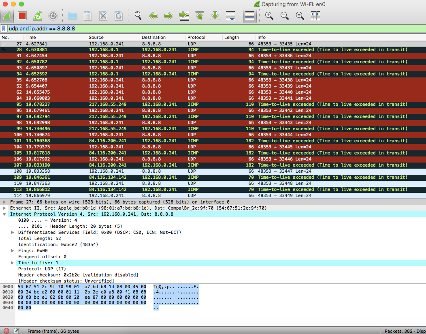
Task: Click the display filter input field
Action: pyautogui.click(x=202, y=29)
